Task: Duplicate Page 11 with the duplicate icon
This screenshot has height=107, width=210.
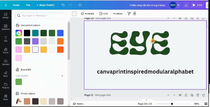Action: tap(192, 95)
